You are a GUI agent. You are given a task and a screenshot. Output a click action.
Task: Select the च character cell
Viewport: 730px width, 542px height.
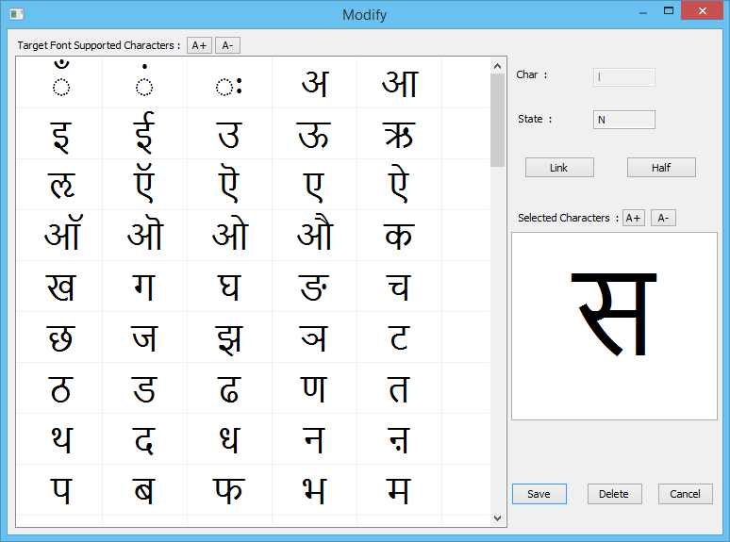coord(399,287)
